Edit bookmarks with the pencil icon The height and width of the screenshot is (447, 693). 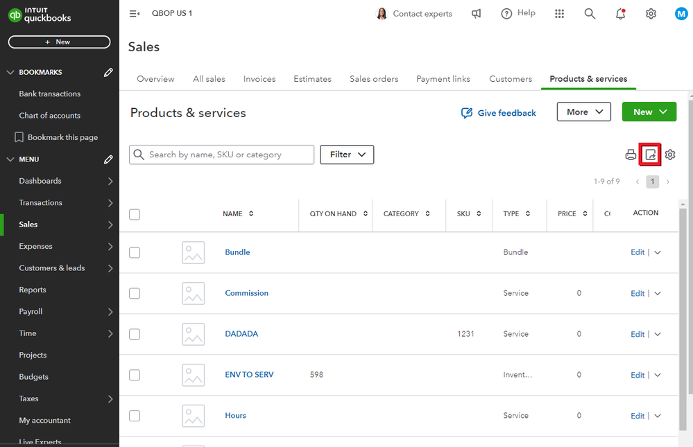[x=108, y=72]
